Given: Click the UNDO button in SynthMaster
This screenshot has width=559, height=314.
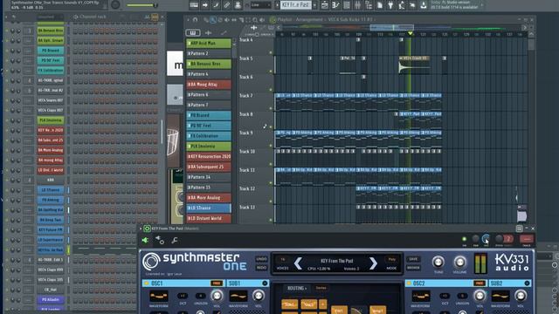Looking at the screenshot, I should point(261,259).
